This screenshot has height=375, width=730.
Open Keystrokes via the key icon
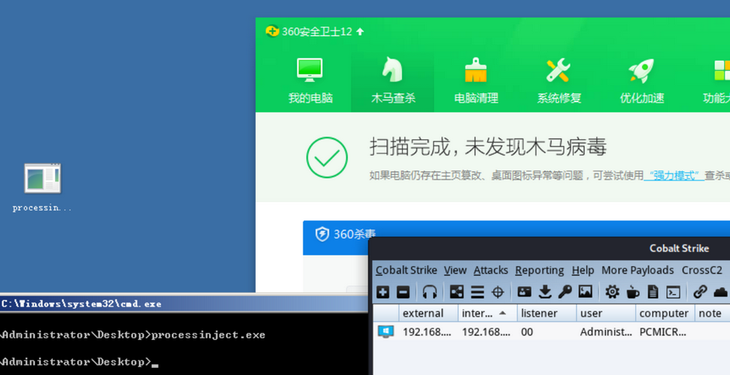click(564, 292)
